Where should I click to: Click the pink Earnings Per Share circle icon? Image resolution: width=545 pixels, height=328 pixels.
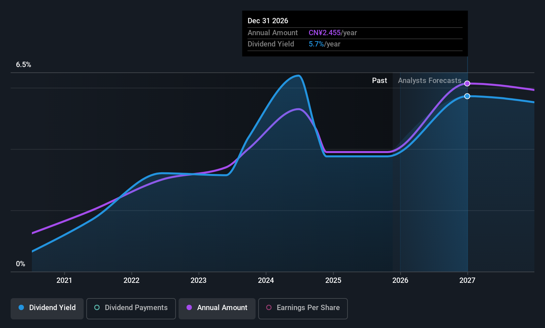click(269, 308)
